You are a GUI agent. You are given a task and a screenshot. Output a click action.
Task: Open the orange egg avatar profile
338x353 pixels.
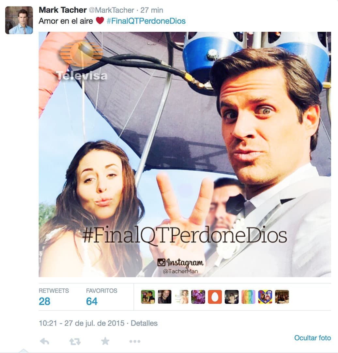pos(215,297)
